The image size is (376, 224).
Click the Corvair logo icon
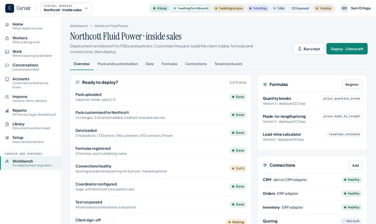point(9,8)
